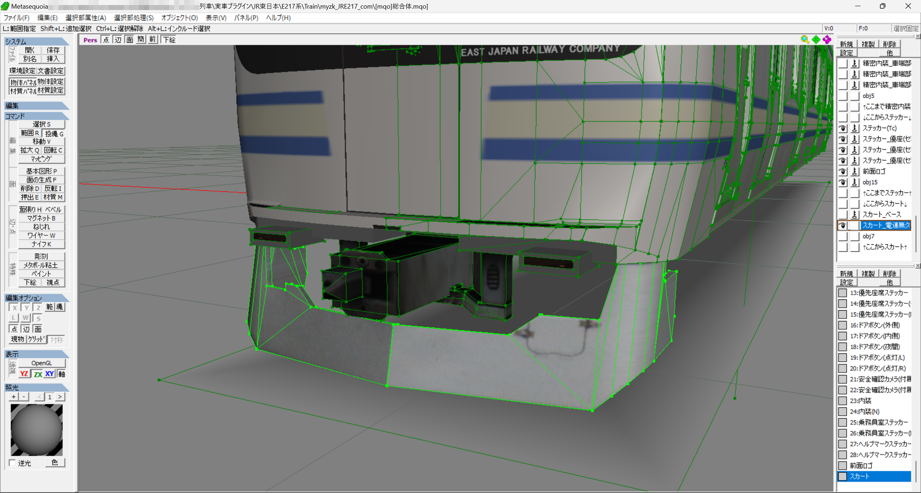
Task: Click the lock icon for スカート_ベース object
Action: pyautogui.click(x=855, y=215)
